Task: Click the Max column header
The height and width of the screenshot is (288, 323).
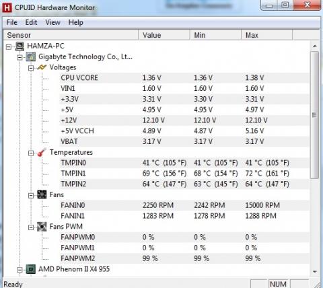Action: click(x=267, y=35)
